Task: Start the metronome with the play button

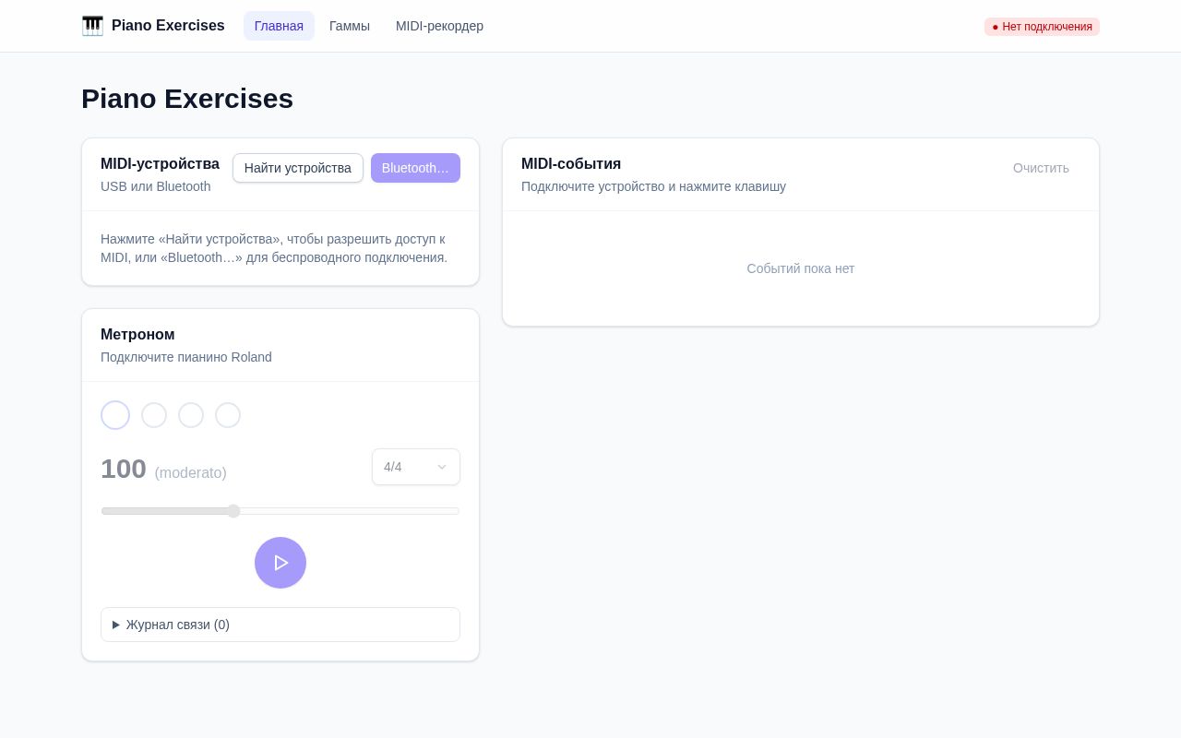Action: pos(280,563)
